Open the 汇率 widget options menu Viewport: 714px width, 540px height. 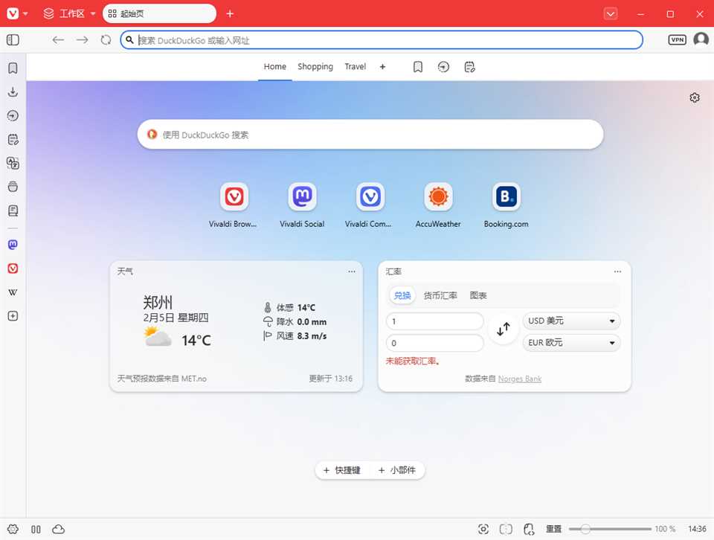(x=617, y=271)
